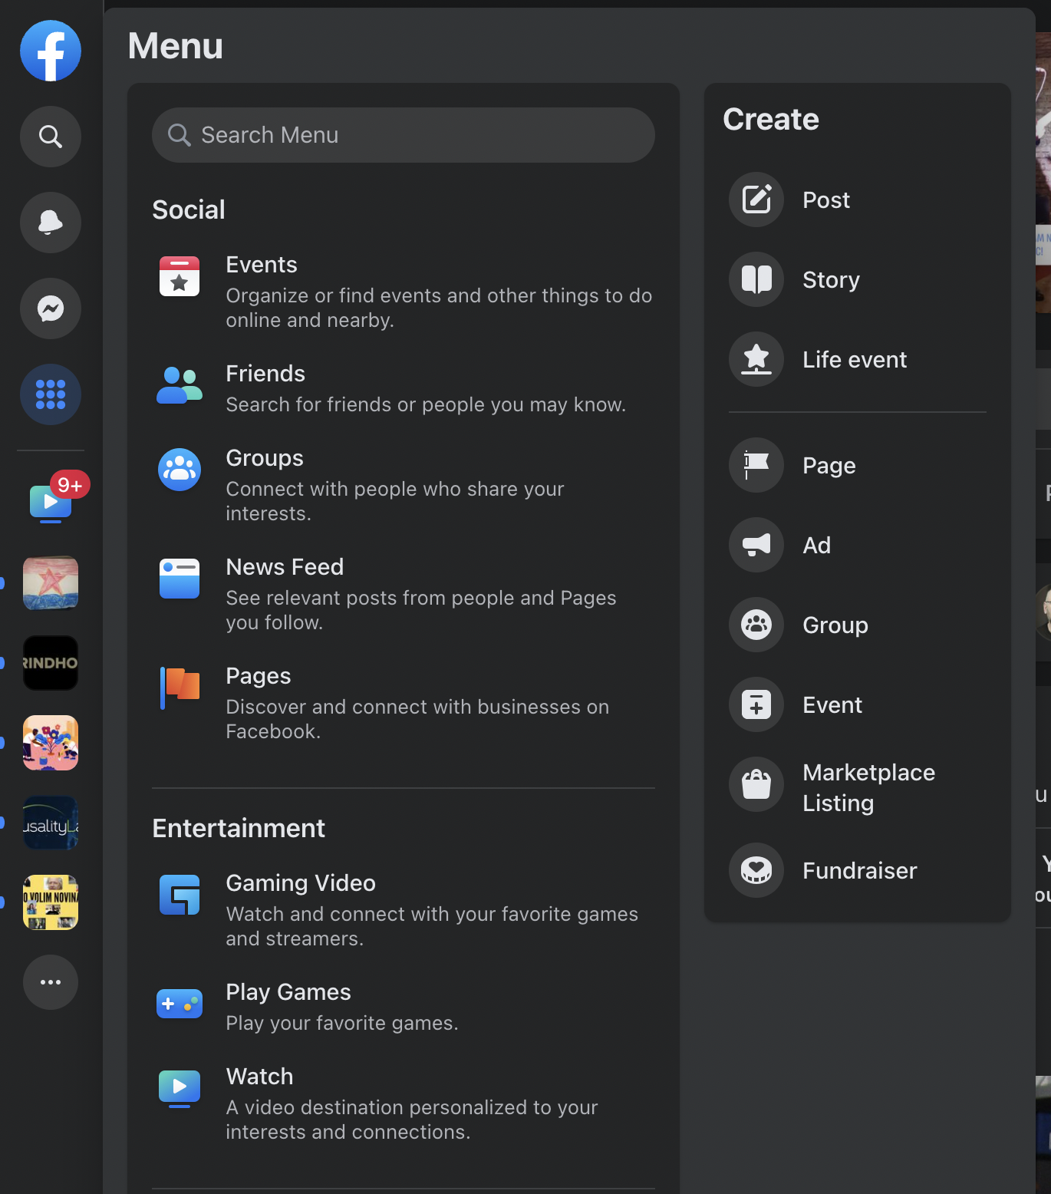The width and height of the screenshot is (1051, 1194).
Task: Open the apps grid menu icon
Action: click(x=50, y=394)
